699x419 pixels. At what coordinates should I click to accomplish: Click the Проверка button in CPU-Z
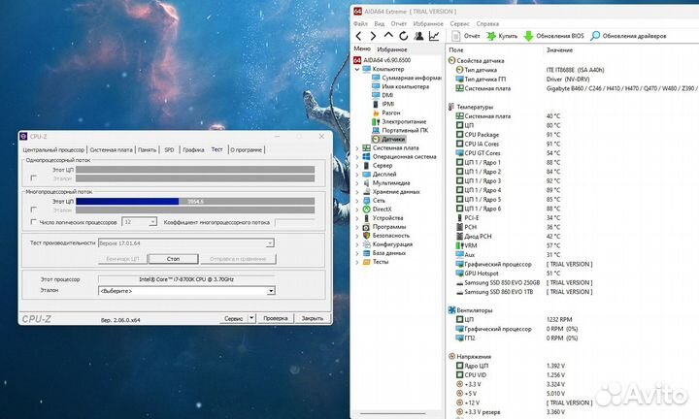click(x=275, y=318)
